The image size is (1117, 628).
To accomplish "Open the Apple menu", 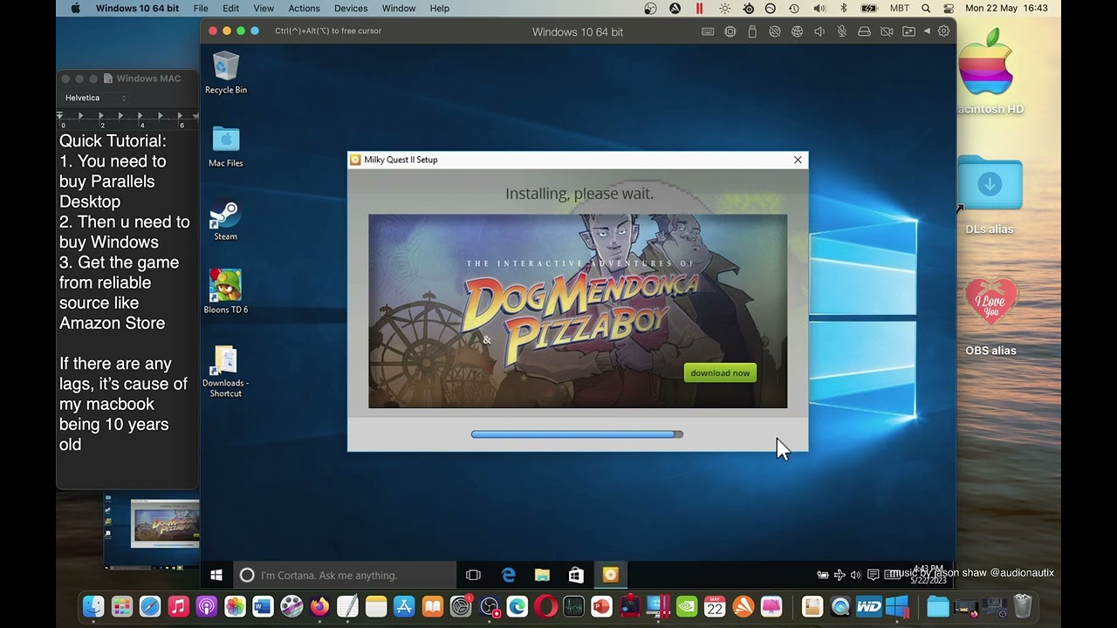I will [x=75, y=8].
